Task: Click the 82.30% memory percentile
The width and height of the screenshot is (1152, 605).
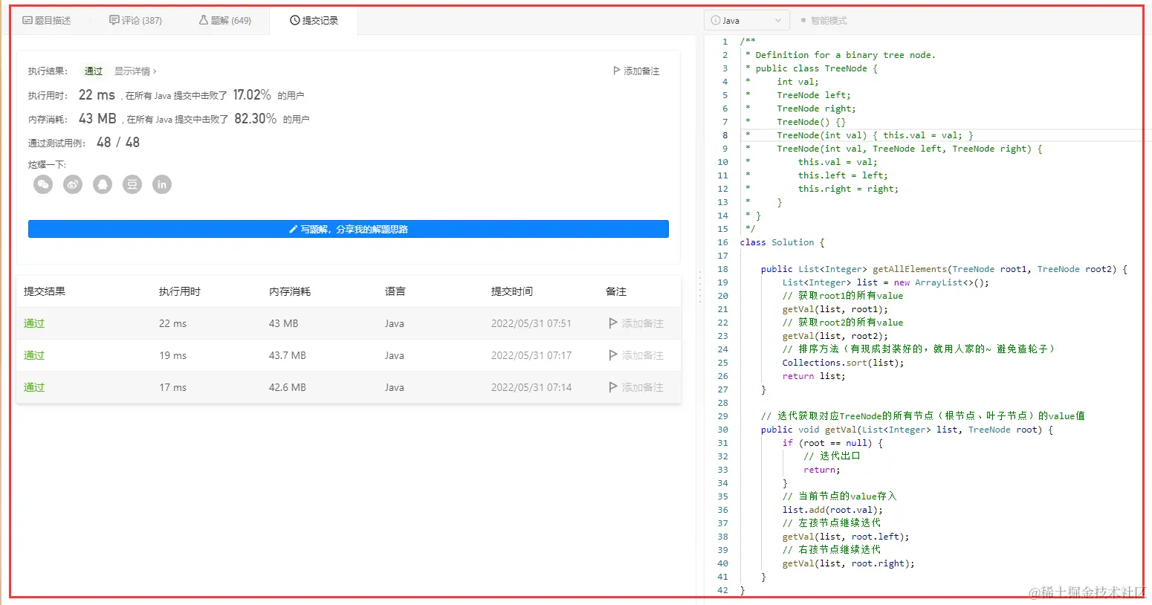Action: (x=256, y=119)
